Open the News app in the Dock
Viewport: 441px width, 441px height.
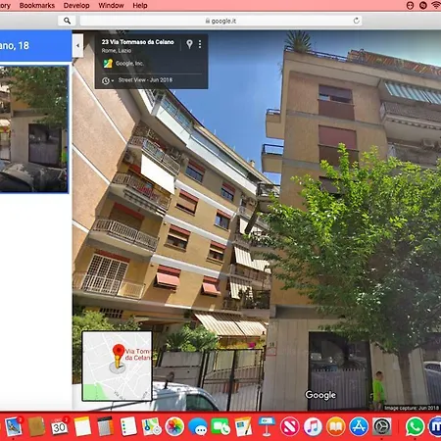(x=290, y=426)
